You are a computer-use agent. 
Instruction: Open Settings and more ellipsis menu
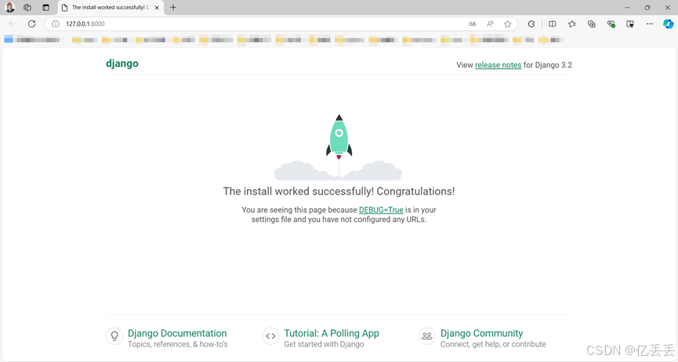(650, 23)
